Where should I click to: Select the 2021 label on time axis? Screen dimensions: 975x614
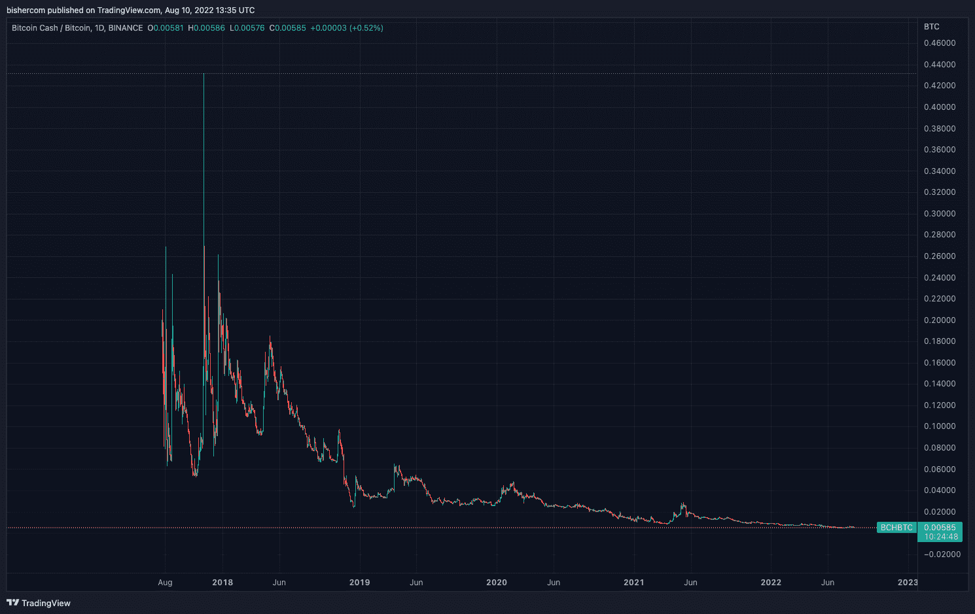(x=633, y=583)
